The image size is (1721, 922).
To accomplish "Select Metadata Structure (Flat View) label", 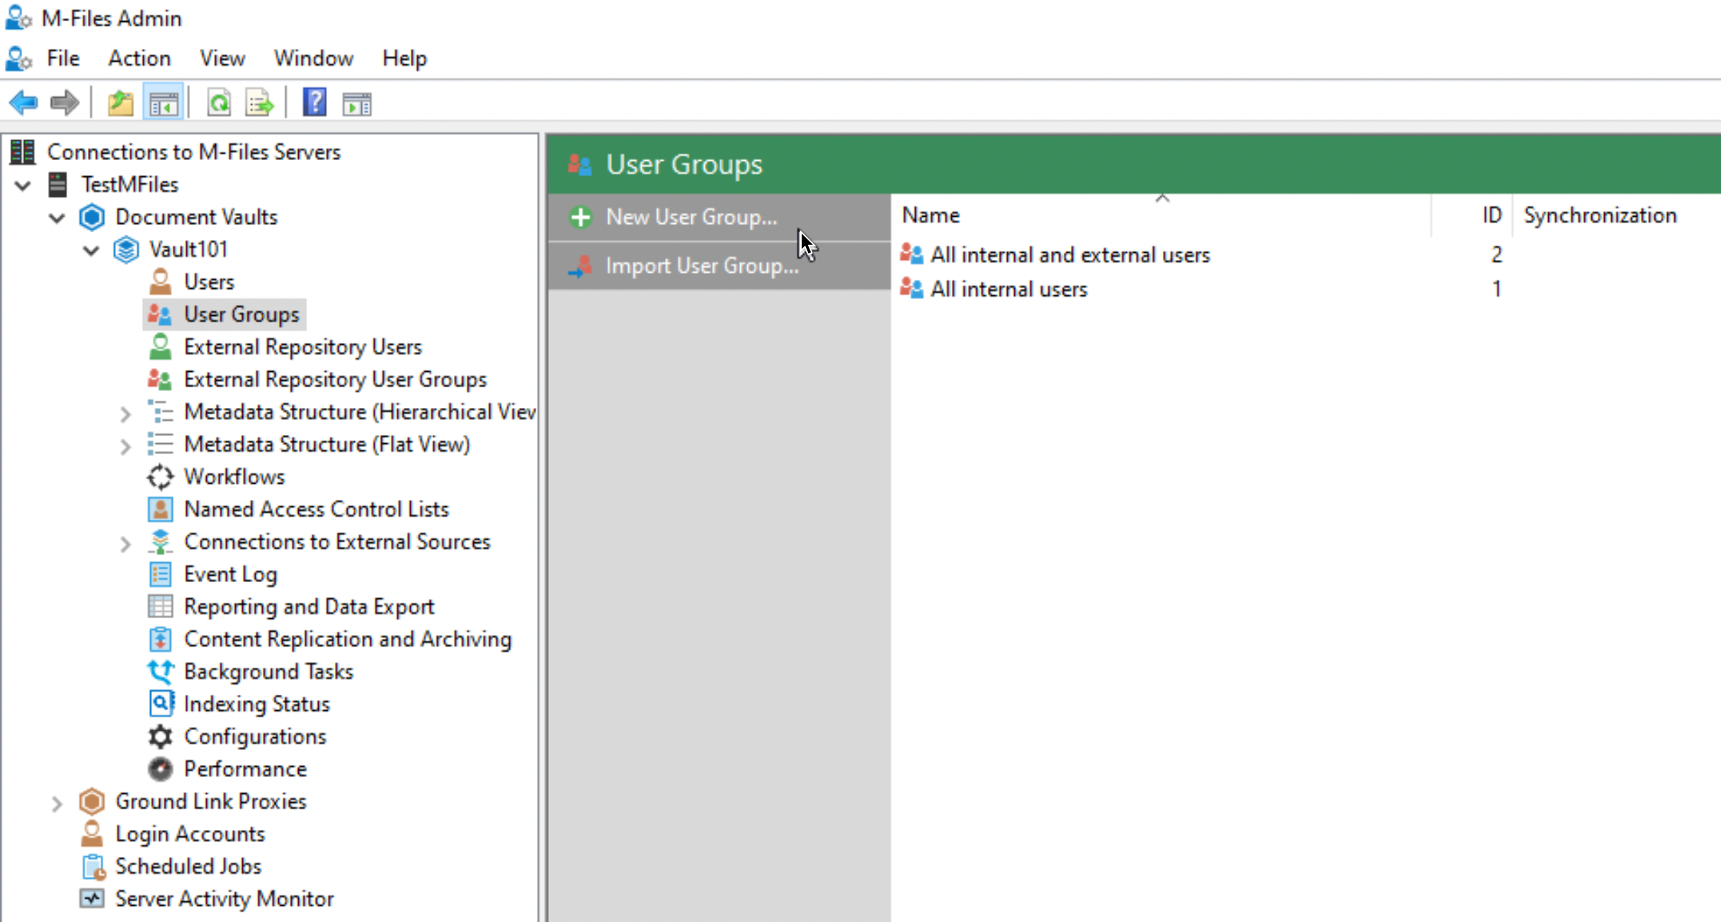I will [327, 445].
